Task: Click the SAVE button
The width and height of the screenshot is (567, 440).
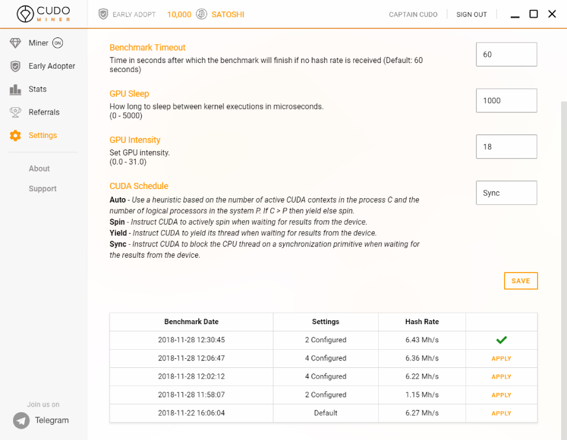Action: tap(521, 280)
